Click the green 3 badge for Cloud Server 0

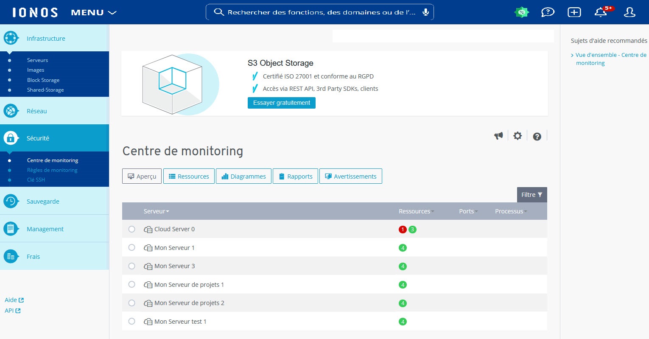point(412,230)
